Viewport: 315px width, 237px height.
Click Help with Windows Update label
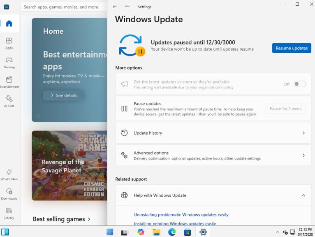point(160,195)
